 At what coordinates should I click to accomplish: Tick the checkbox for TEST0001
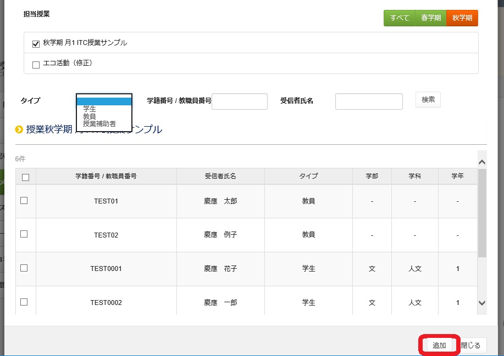pos(24,268)
